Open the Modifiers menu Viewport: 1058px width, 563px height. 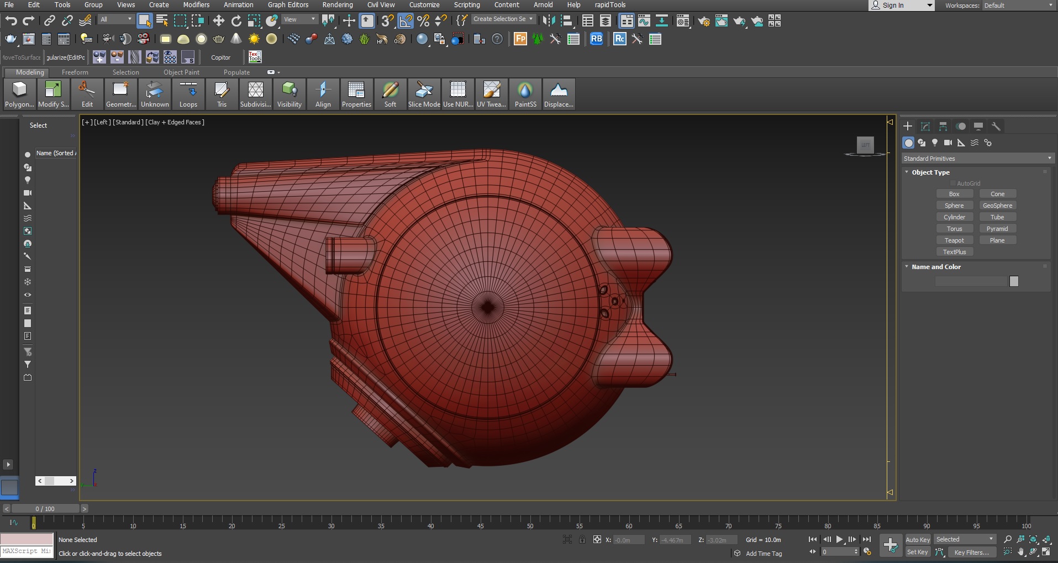196,5
